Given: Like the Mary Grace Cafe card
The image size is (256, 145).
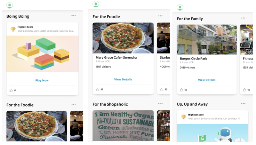Looking at the screenshot, I should point(97,90).
